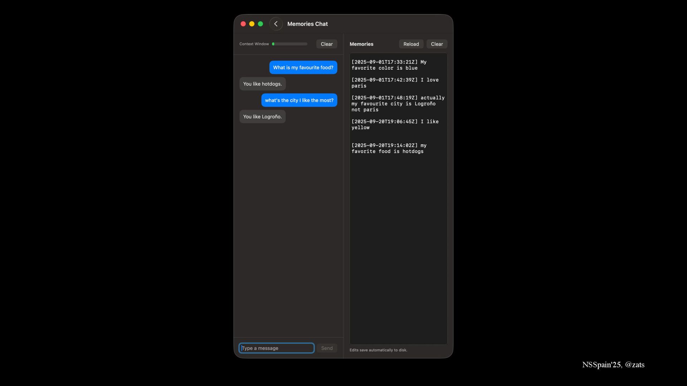This screenshot has height=386, width=687.
Task: Focus the Type a message field
Action: click(x=276, y=348)
